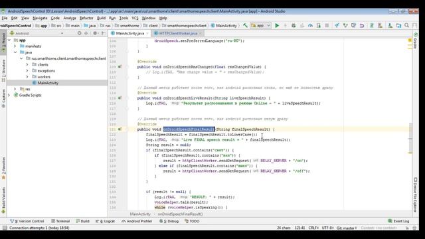Click CRLF line separator in status bar
Image resolution: width=425 pixels, height=239 pixels.
pos(313,228)
